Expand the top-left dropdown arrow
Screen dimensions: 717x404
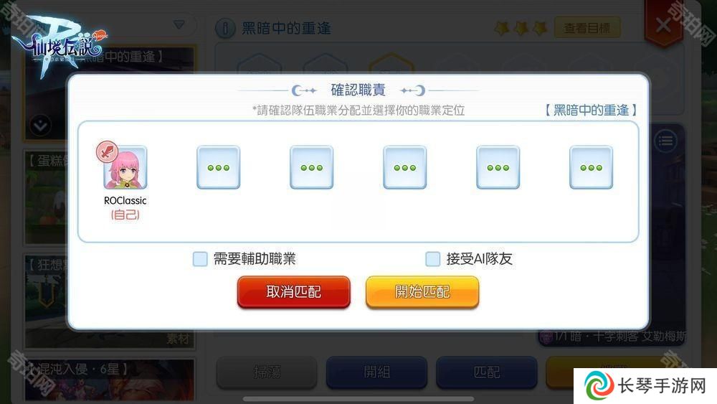179,24
